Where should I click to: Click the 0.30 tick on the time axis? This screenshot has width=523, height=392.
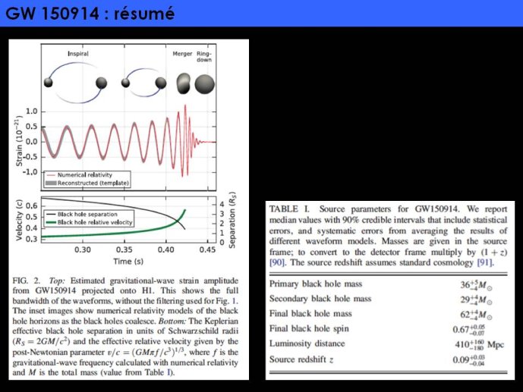[x=83, y=249]
